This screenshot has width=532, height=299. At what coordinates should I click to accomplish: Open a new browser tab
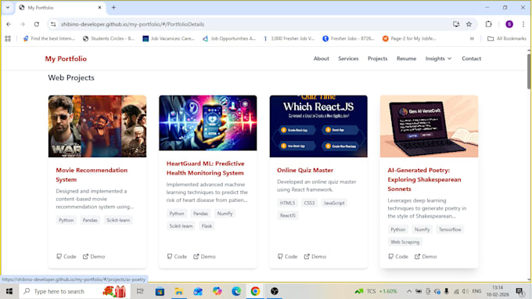(x=113, y=8)
